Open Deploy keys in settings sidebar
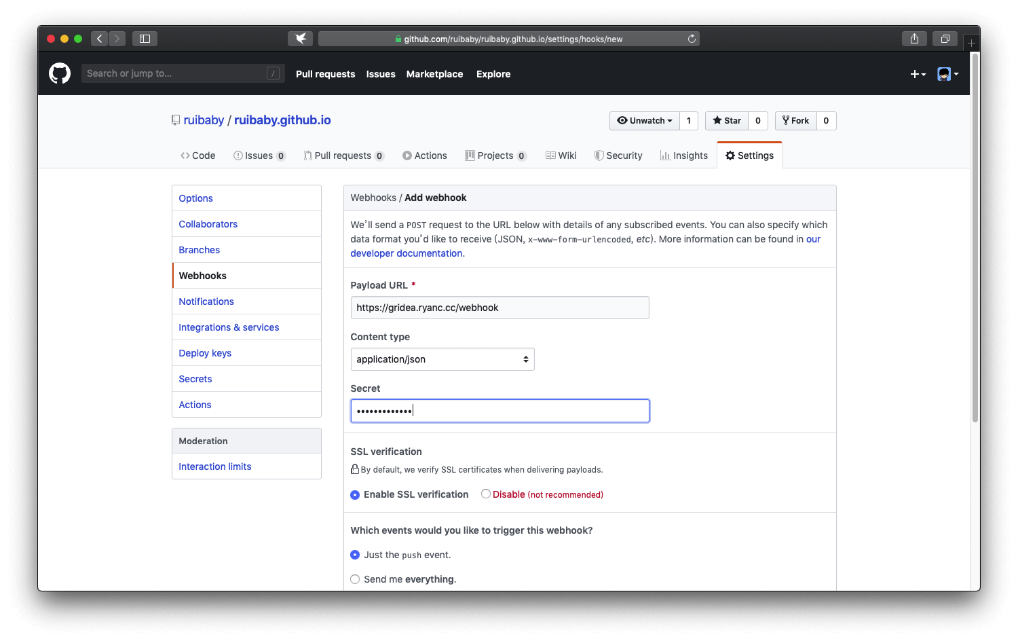Screen dimensions: 1018x641 click(x=205, y=353)
